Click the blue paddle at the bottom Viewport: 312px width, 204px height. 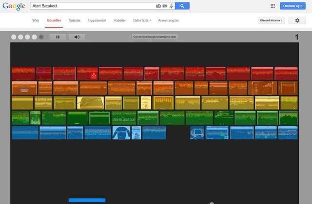[87, 200]
